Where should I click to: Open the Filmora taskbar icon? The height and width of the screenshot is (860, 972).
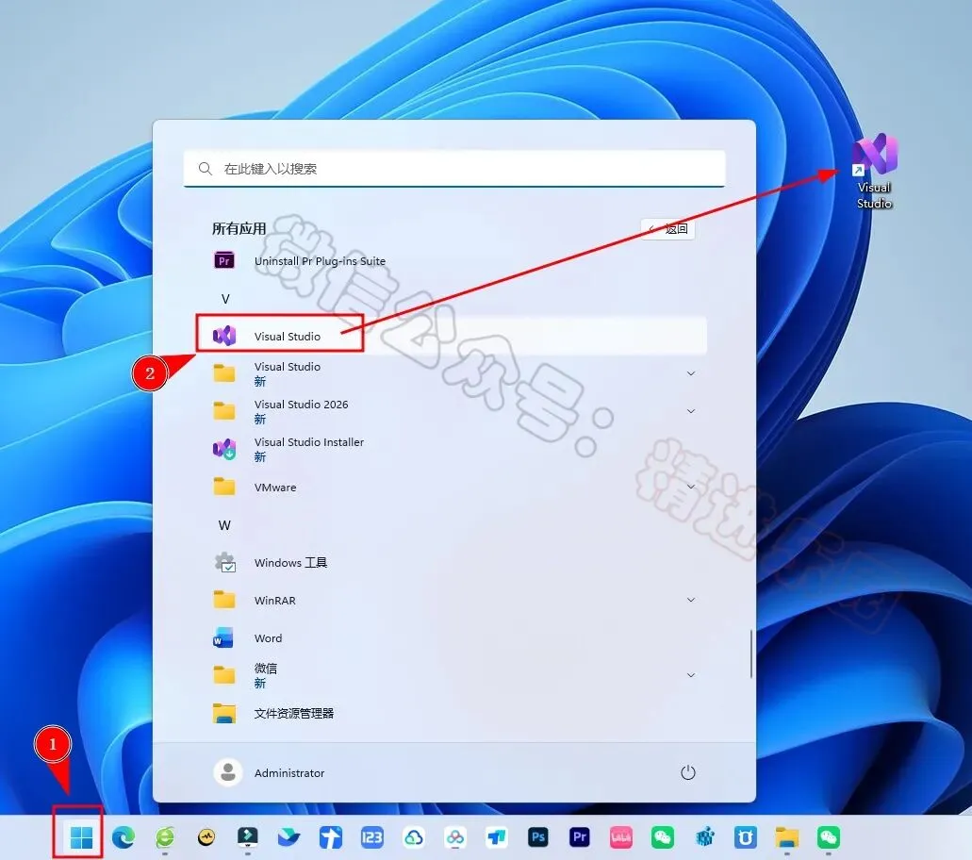(248, 837)
